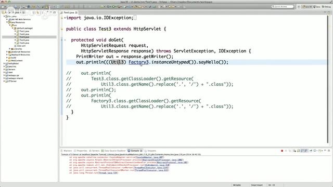Click the Run button in main toolbar
The height and width of the screenshot is (187, 333).
[x=113, y=7]
